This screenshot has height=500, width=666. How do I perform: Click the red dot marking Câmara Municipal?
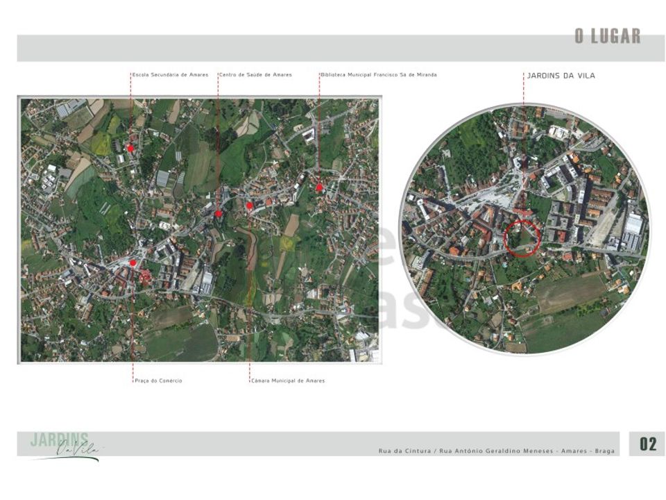tap(250, 206)
